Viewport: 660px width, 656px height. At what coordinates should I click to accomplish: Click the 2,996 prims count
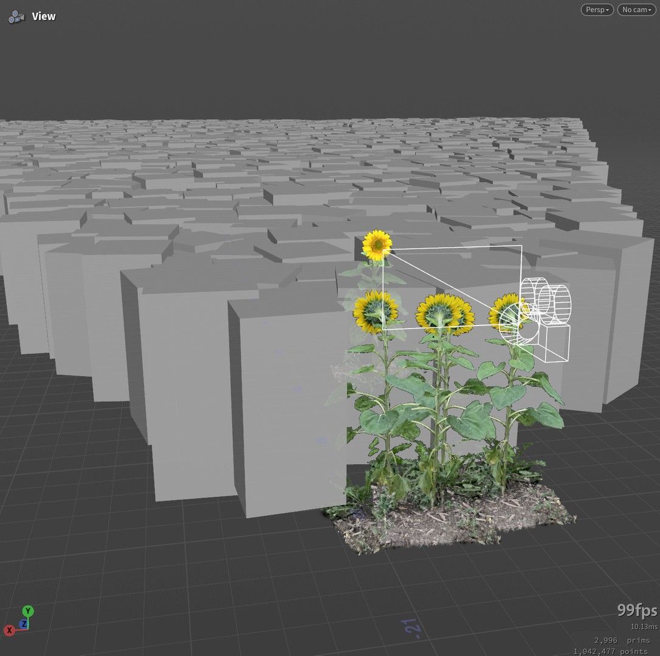(x=622, y=640)
